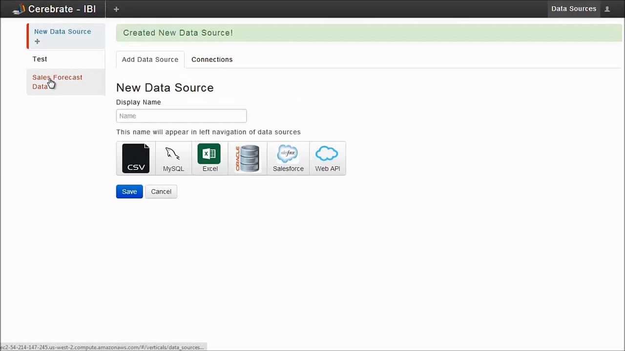The height and width of the screenshot is (351, 625).
Task: Click the New Data Source heading
Action: pos(165,88)
